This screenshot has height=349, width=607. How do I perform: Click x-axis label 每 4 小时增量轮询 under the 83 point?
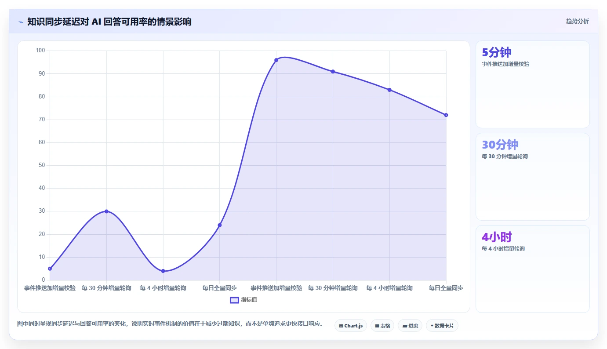tap(389, 288)
